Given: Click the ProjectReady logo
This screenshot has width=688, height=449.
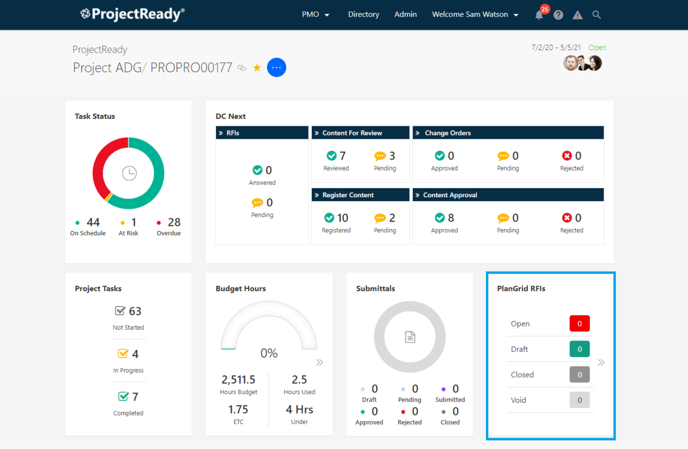Looking at the screenshot, I should (132, 14).
